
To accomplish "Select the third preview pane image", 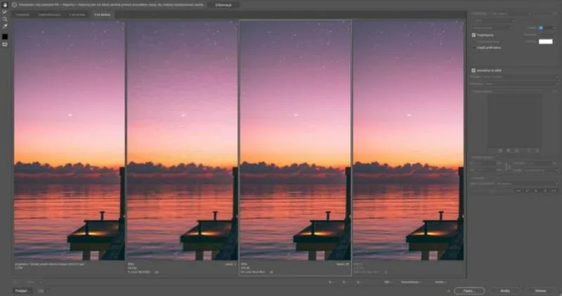I will click(295, 140).
